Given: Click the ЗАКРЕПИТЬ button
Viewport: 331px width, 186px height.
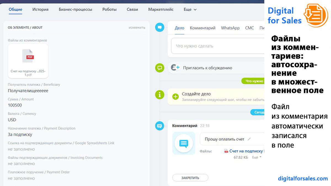Looking at the screenshot, I should tap(190, 178).
